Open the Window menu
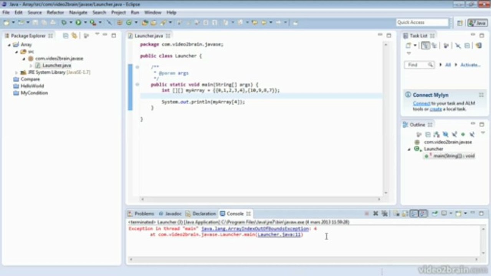 point(153,12)
